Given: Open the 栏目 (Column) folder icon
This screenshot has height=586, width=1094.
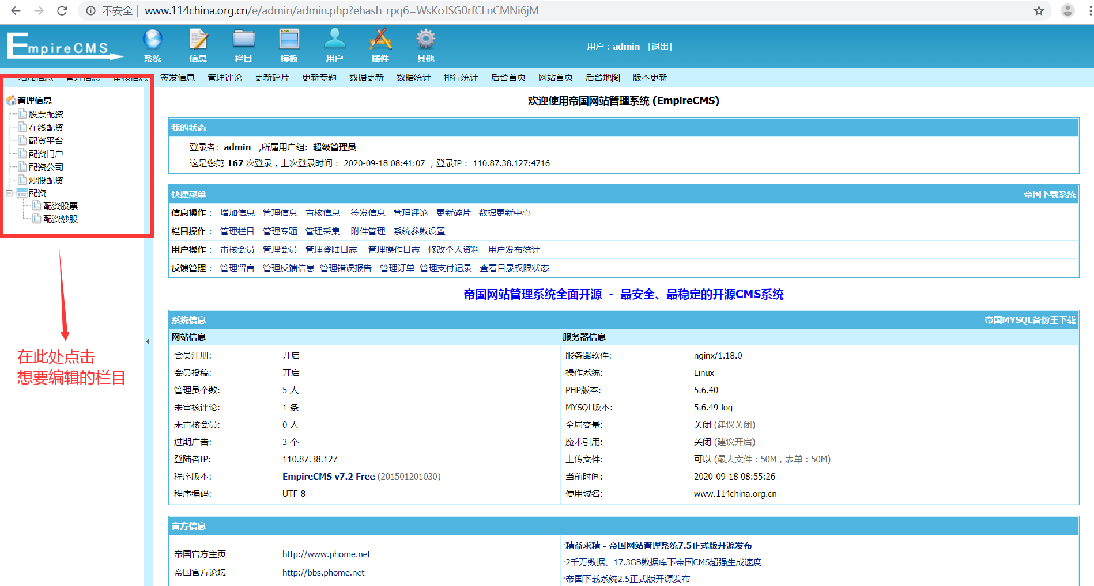Looking at the screenshot, I should coord(243,45).
